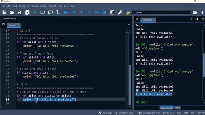Close the Console 1/A tab
205x115 pixels.
(154, 20)
